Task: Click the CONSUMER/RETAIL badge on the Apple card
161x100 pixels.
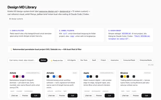Action: tap(107, 73)
